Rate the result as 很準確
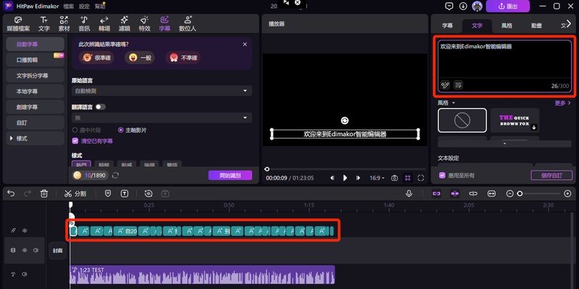 [x=96, y=58]
